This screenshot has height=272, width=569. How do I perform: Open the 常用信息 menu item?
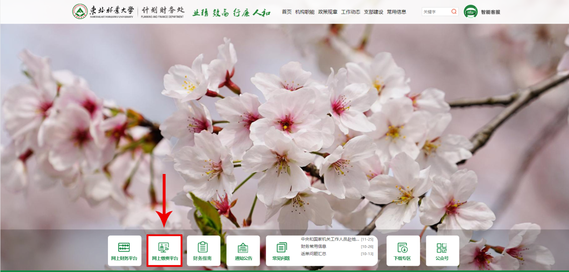pyautogui.click(x=396, y=12)
